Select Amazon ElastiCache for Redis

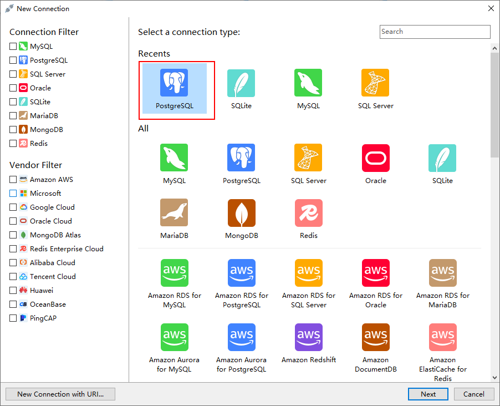click(x=442, y=353)
